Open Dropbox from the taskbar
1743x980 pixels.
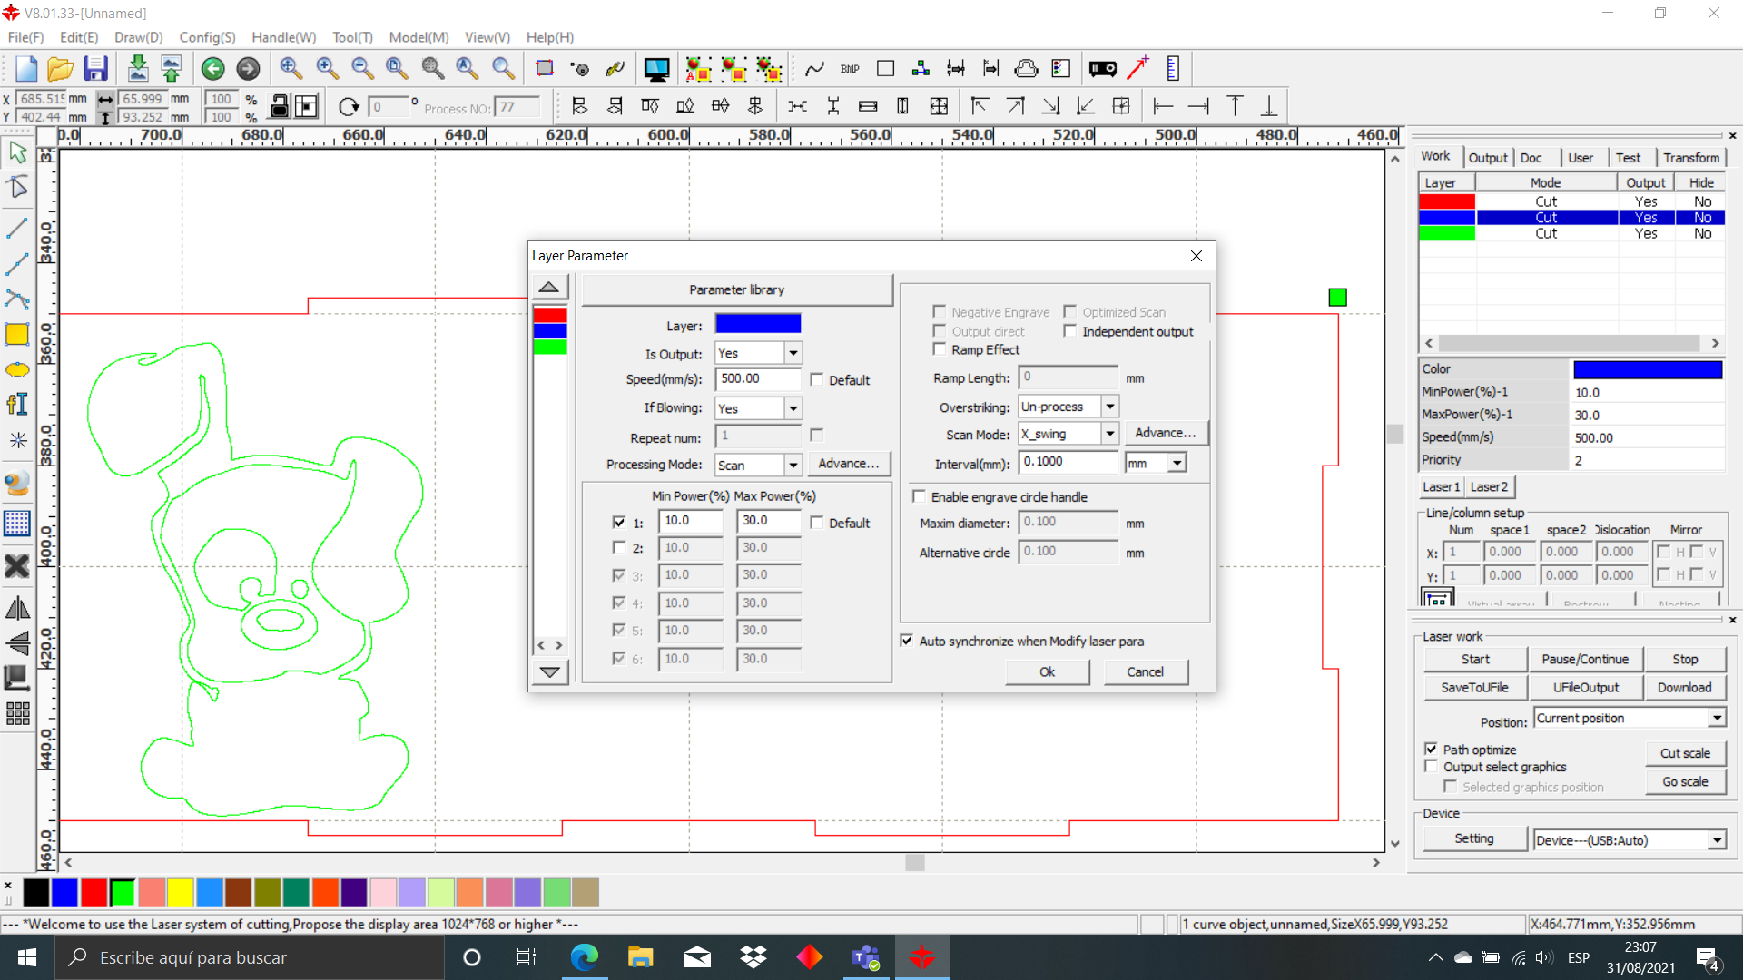point(753,957)
